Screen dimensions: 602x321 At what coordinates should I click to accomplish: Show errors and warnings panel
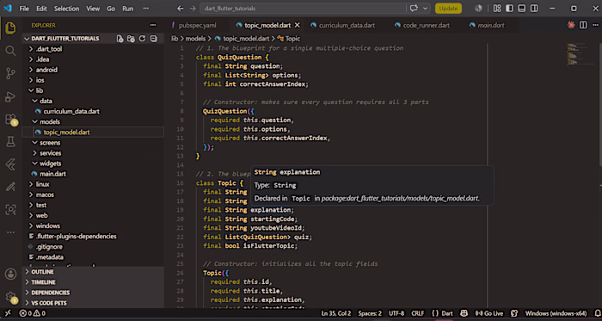33,313
